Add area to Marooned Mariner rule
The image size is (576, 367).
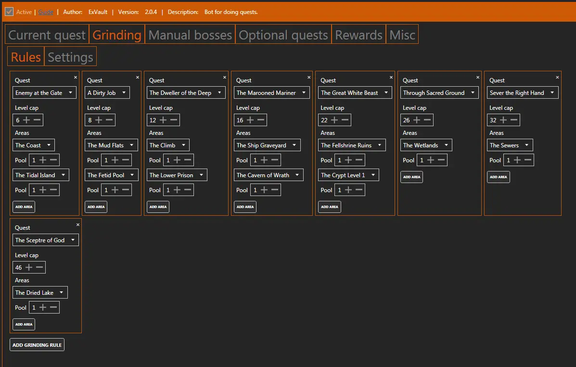tap(245, 207)
